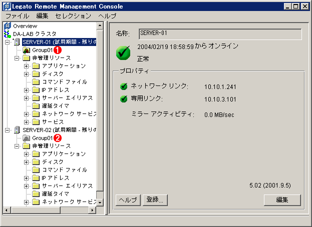Click コマンド ファイル folder icon under SERVER-02
The width and height of the screenshot is (312, 227).
(36, 170)
